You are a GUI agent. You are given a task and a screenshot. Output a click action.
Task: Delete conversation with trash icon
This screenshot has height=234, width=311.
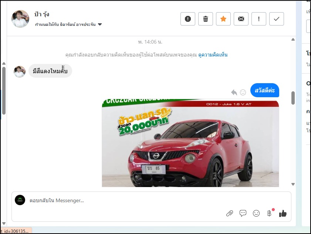pos(206,19)
